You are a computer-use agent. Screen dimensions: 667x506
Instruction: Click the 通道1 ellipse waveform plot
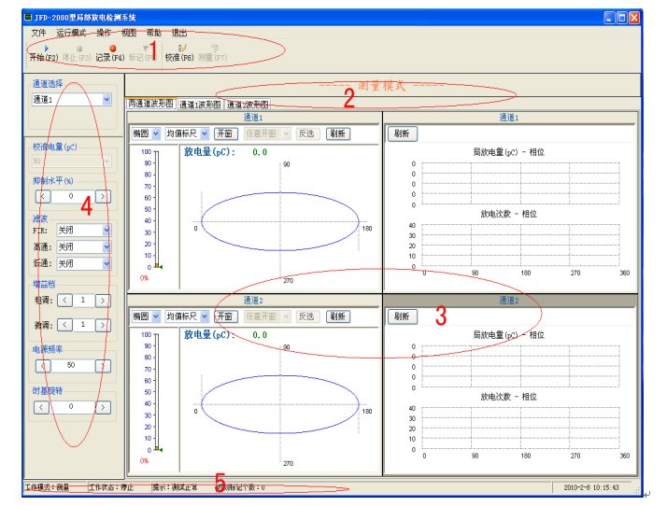tap(280, 221)
